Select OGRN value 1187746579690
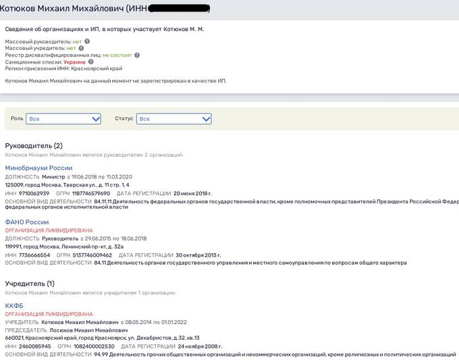Viewport: 459px width, 360px height. point(91,193)
